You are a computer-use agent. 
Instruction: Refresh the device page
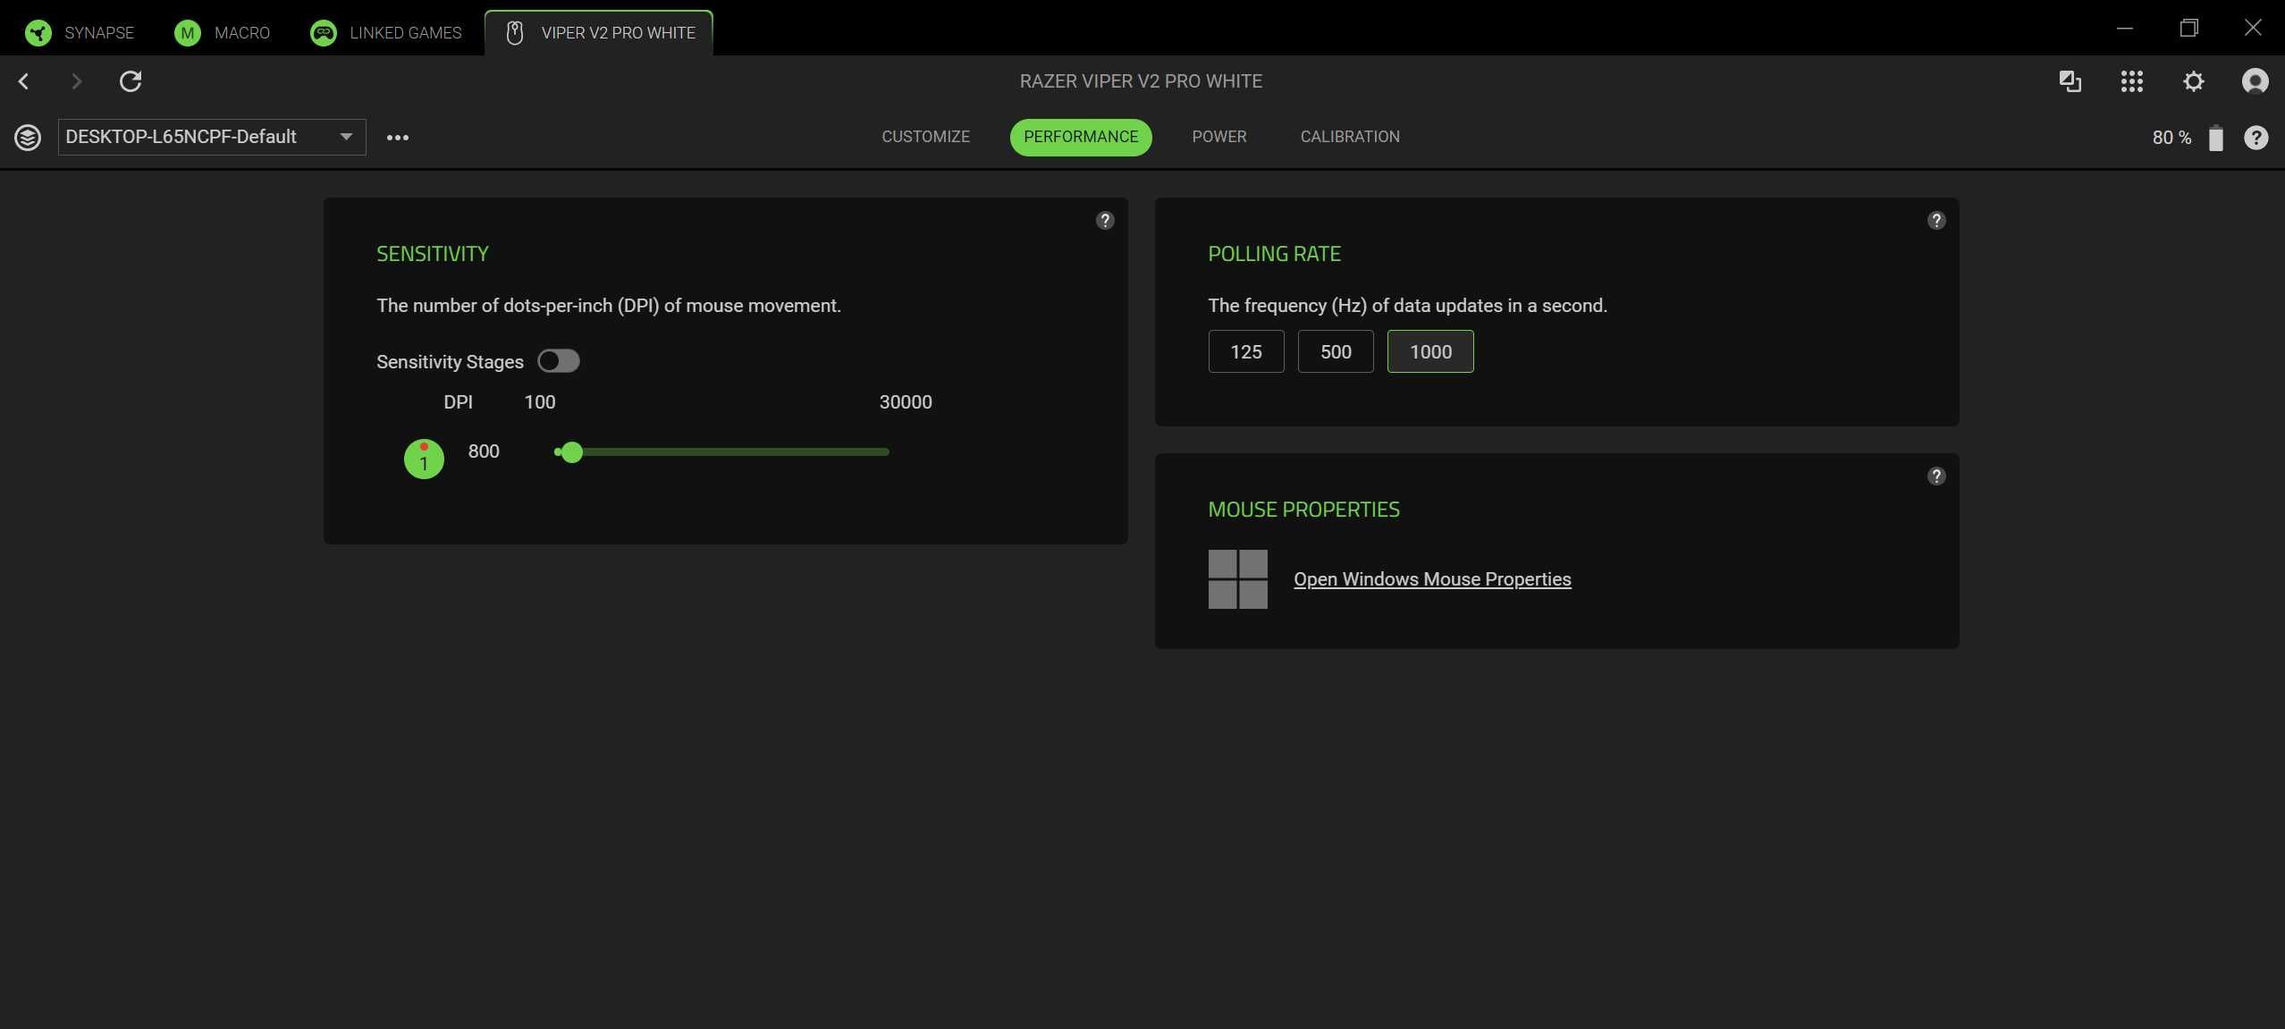point(131,81)
